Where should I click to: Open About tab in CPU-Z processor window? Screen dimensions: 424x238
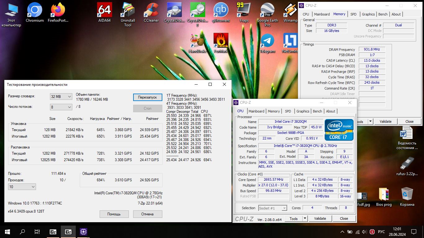click(331, 111)
